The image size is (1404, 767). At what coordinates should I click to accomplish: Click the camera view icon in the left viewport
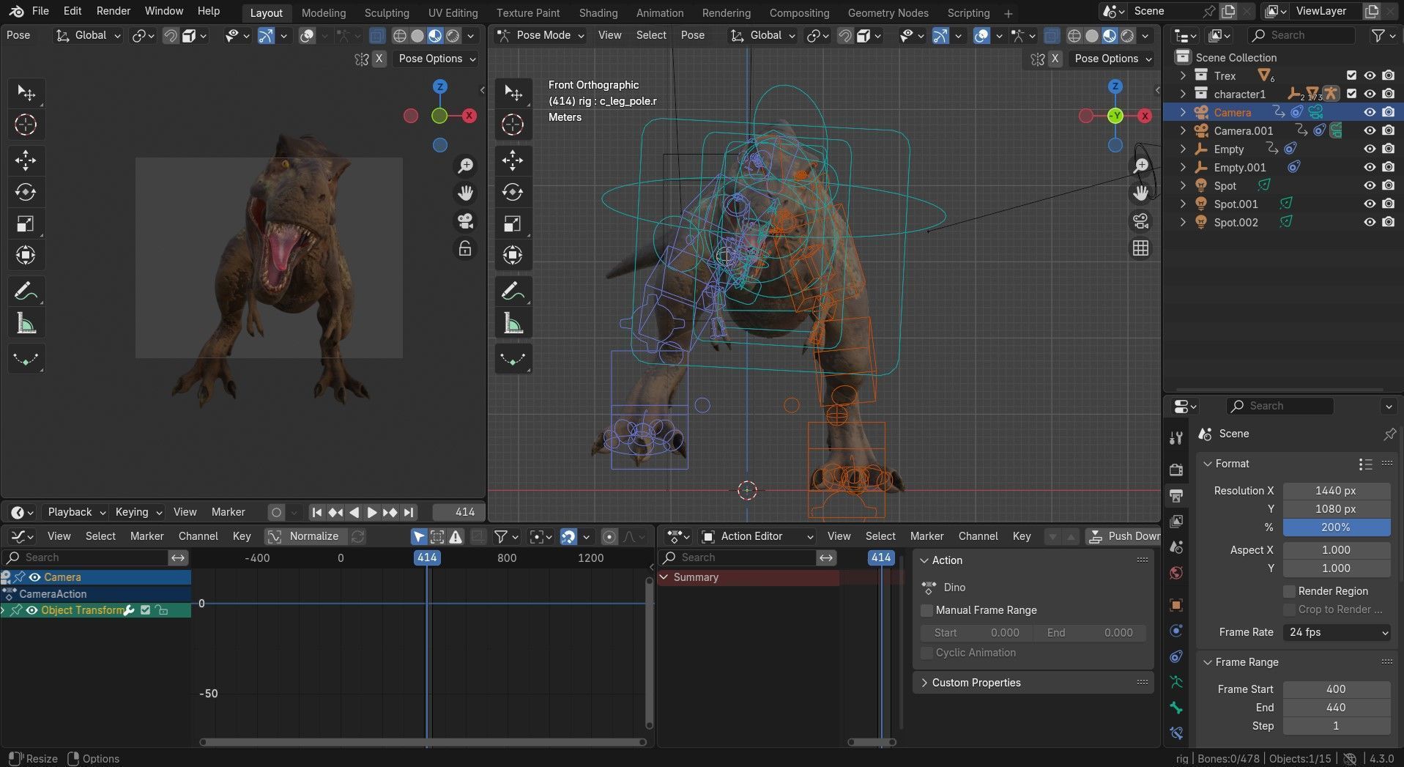(465, 221)
